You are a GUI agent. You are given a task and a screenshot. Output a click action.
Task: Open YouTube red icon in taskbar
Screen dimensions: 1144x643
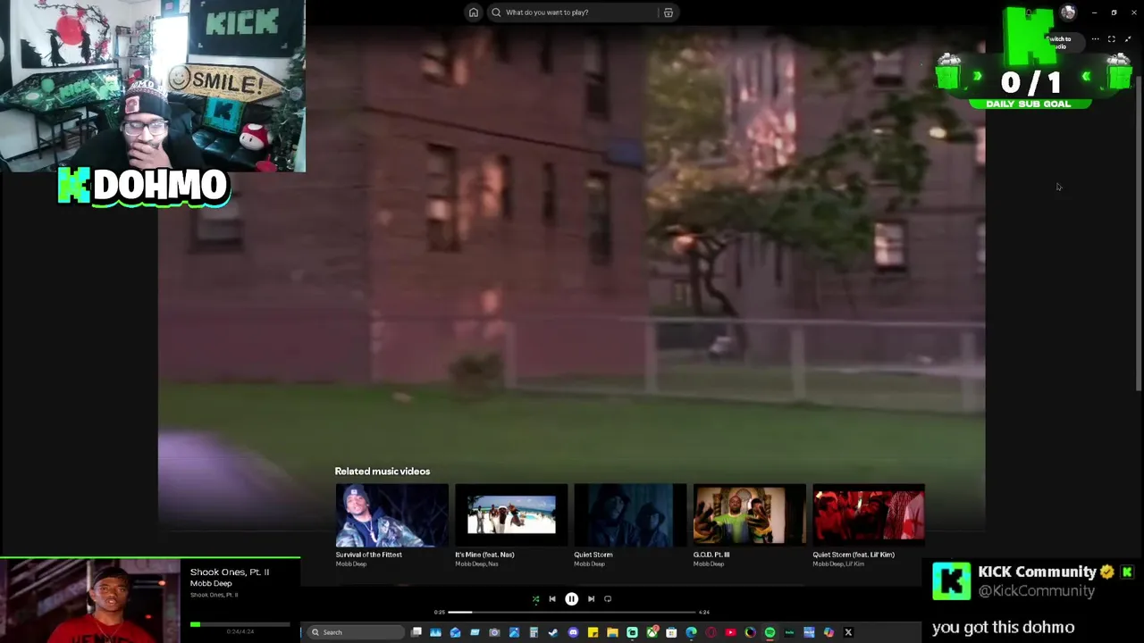[731, 632]
